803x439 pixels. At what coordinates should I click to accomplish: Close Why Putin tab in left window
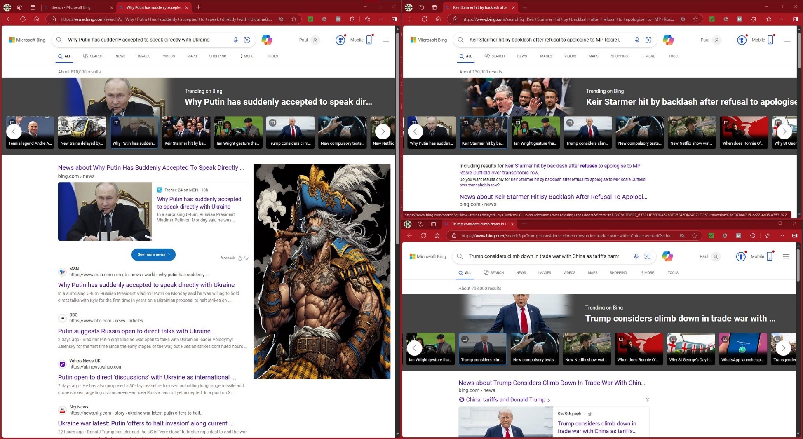point(187,7)
